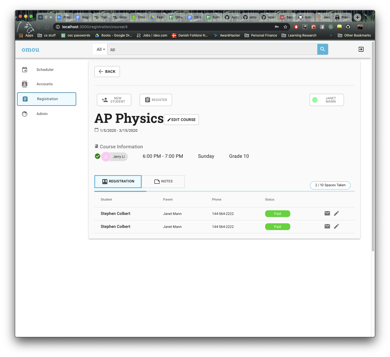Click the browser home button
This screenshot has width=390, height=357.
[x=47, y=27]
